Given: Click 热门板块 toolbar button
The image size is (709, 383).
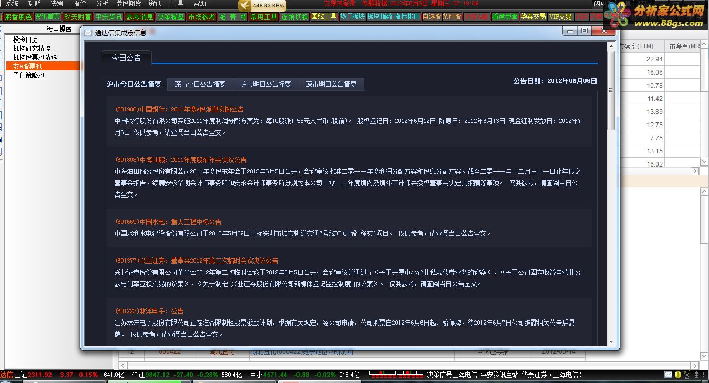Looking at the screenshot, I should point(352,17).
